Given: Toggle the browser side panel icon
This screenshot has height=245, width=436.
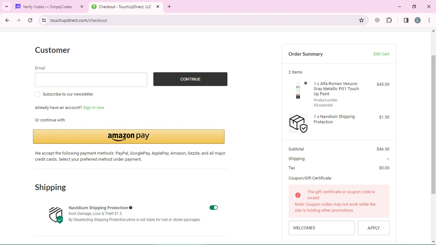Looking at the screenshot, I should (406, 20).
